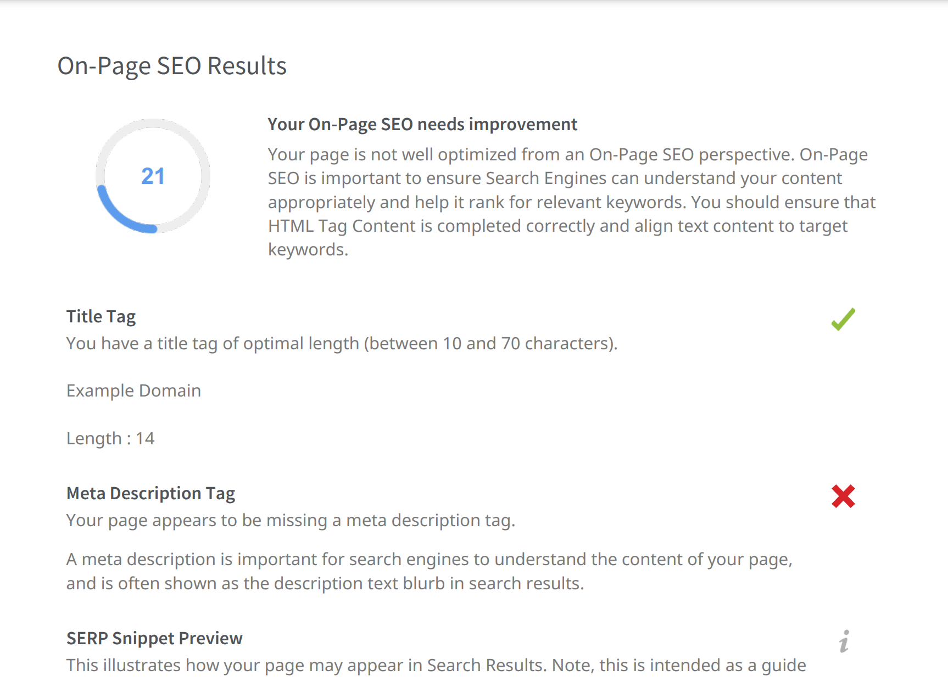Click the title tag optimal length description

pos(342,343)
